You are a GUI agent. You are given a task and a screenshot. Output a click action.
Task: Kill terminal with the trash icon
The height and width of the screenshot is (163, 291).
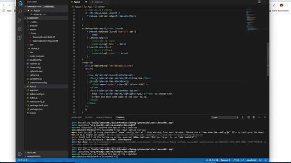point(254,117)
